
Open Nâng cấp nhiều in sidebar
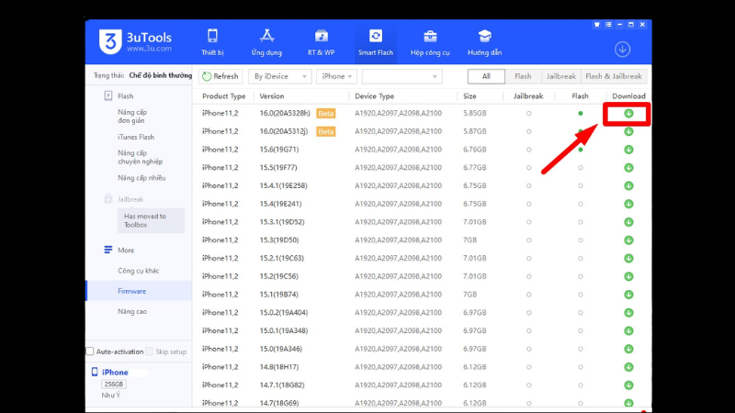coord(141,177)
